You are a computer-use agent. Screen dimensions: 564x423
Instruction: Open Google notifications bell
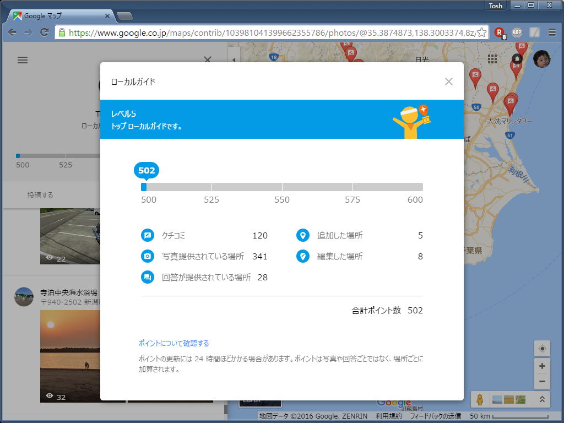tap(517, 59)
